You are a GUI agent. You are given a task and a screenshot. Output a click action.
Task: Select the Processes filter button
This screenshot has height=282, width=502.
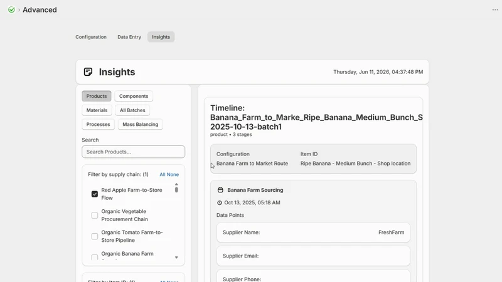tap(98, 124)
